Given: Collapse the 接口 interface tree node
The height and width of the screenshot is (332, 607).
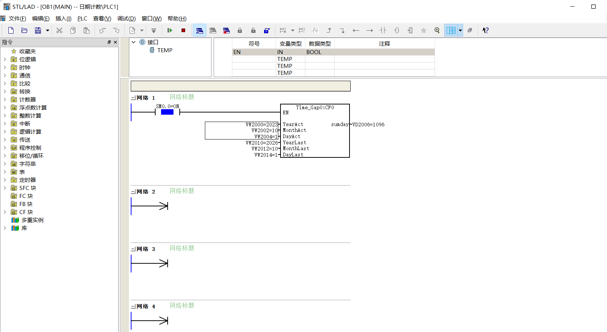Looking at the screenshot, I should pos(134,42).
